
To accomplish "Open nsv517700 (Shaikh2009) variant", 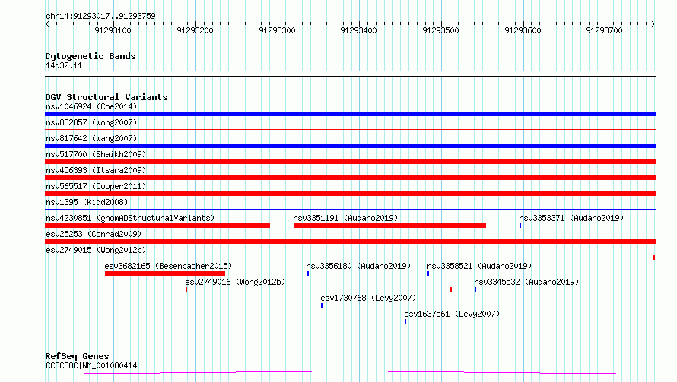I will pos(96,154).
